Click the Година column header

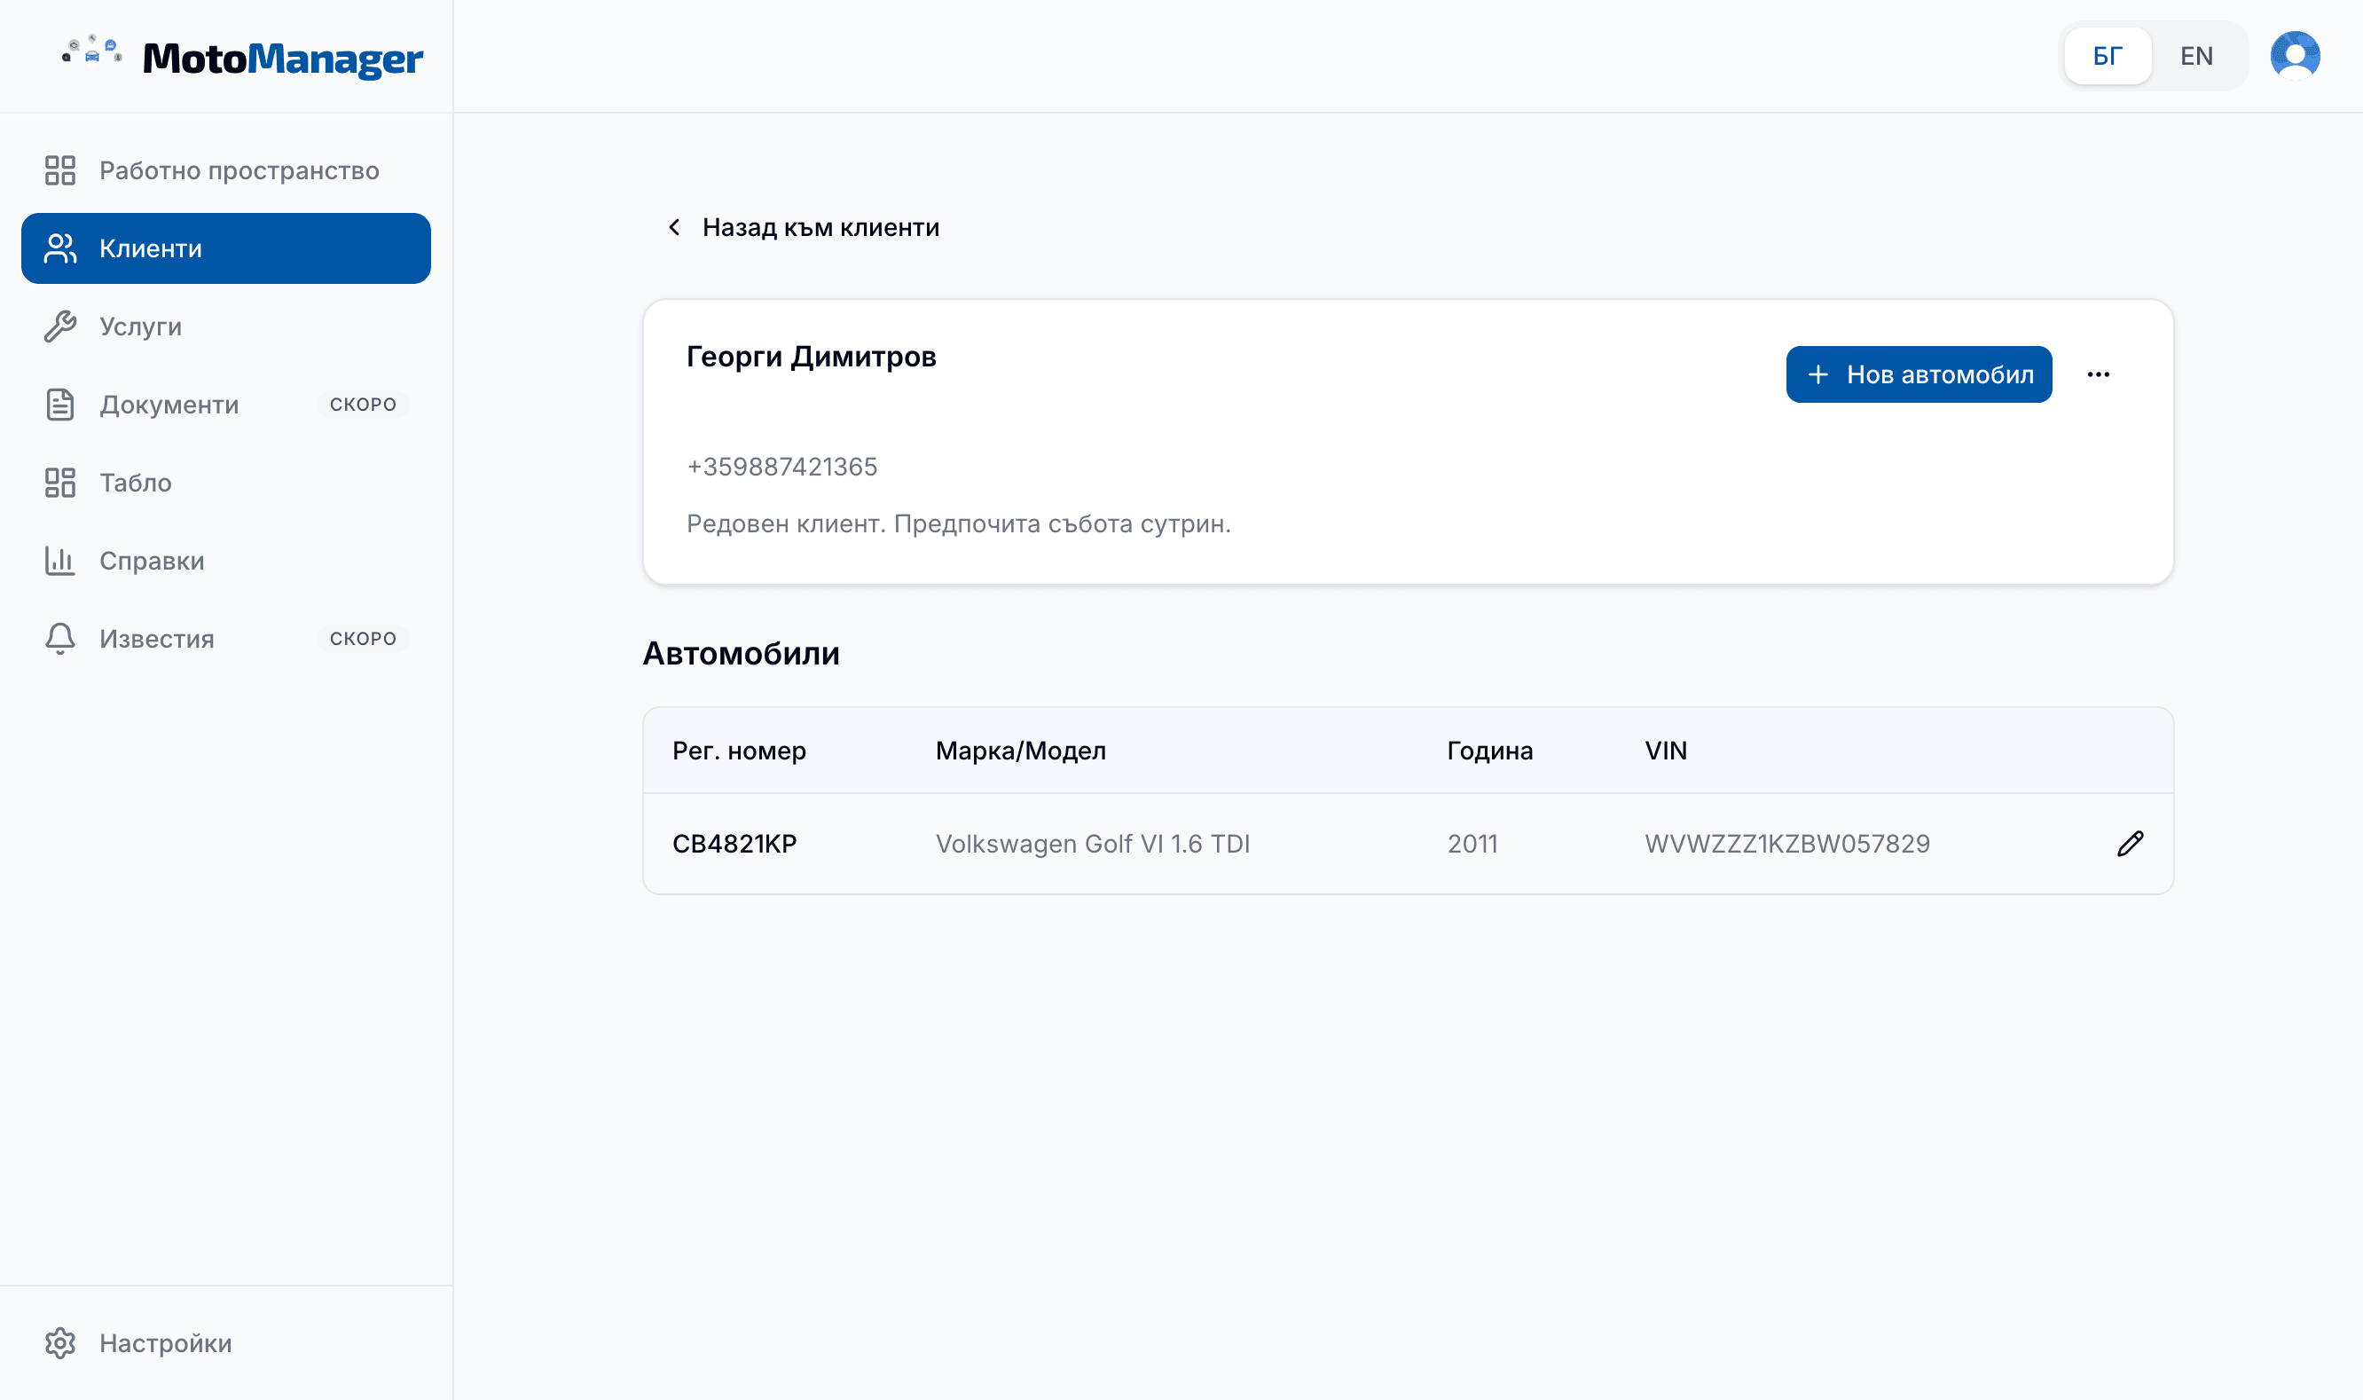point(1490,751)
